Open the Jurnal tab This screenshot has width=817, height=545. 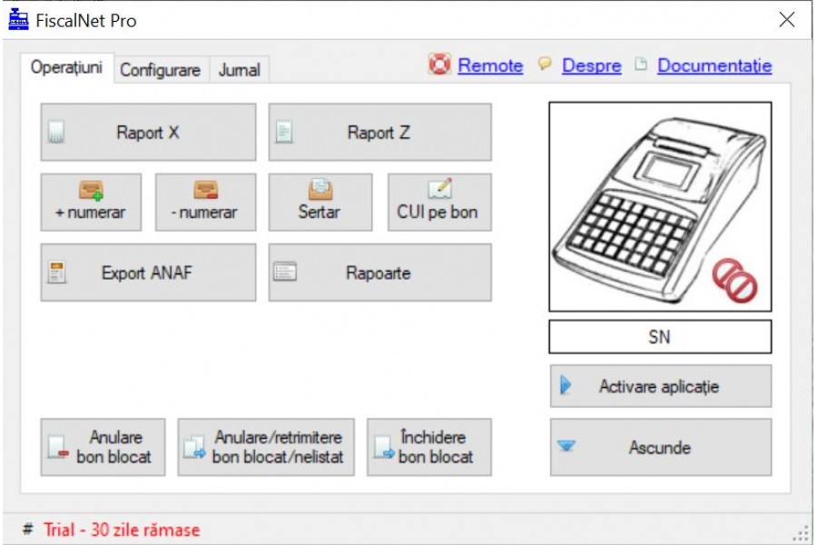pyautogui.click(x=239, y=70)
